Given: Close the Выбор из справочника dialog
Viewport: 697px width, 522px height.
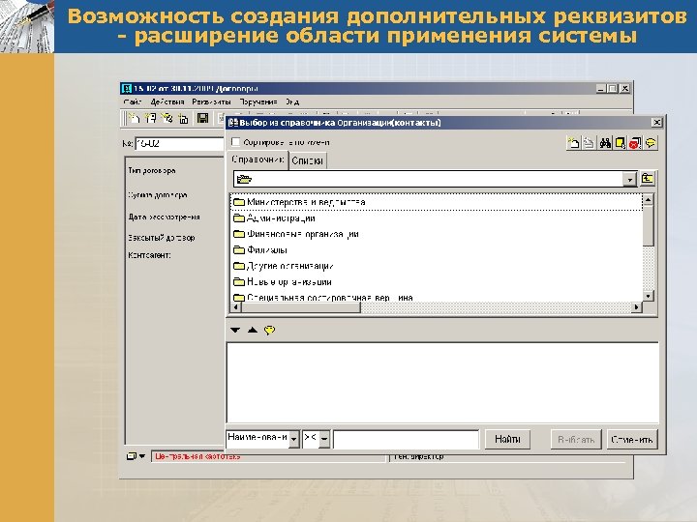Looking at the screenshot, I should click(x=656, y=123).
